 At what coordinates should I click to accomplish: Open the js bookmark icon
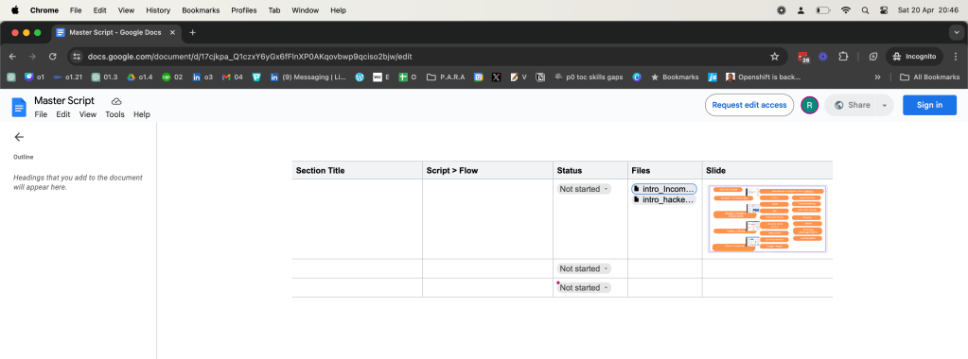713,77
